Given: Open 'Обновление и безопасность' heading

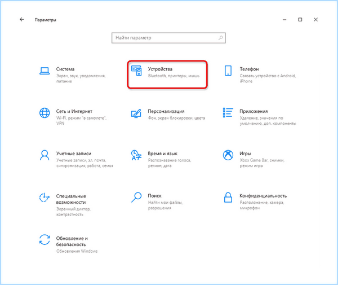Looking at the screenshot, I should [72, 242].
